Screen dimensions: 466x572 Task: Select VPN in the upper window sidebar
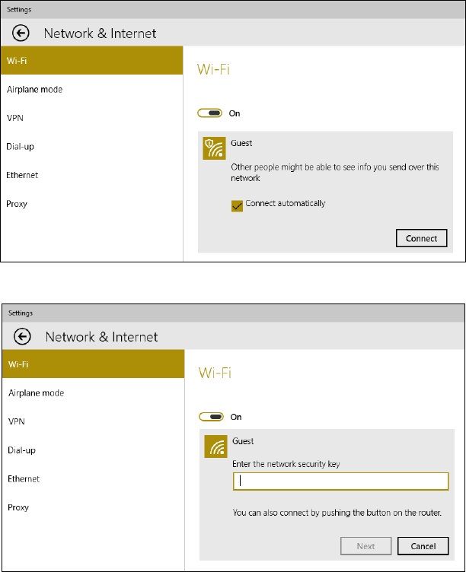pos(14,118)
